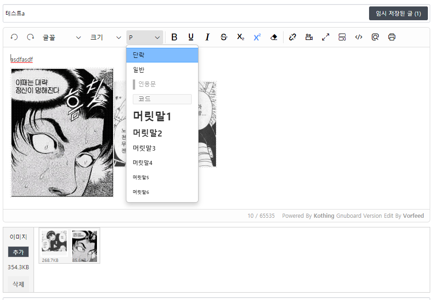Viewport: 438px width, 300px height.
Task: Open the 크기 size dropdown
Action: tap(106, 37)
